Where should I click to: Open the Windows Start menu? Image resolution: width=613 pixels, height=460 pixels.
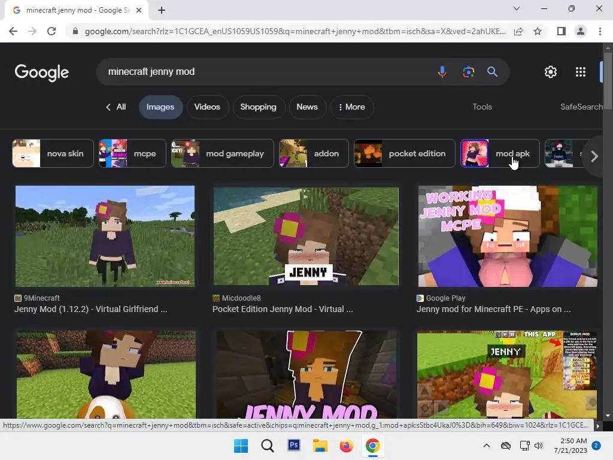pyautogui.click(x=241, y=446)
